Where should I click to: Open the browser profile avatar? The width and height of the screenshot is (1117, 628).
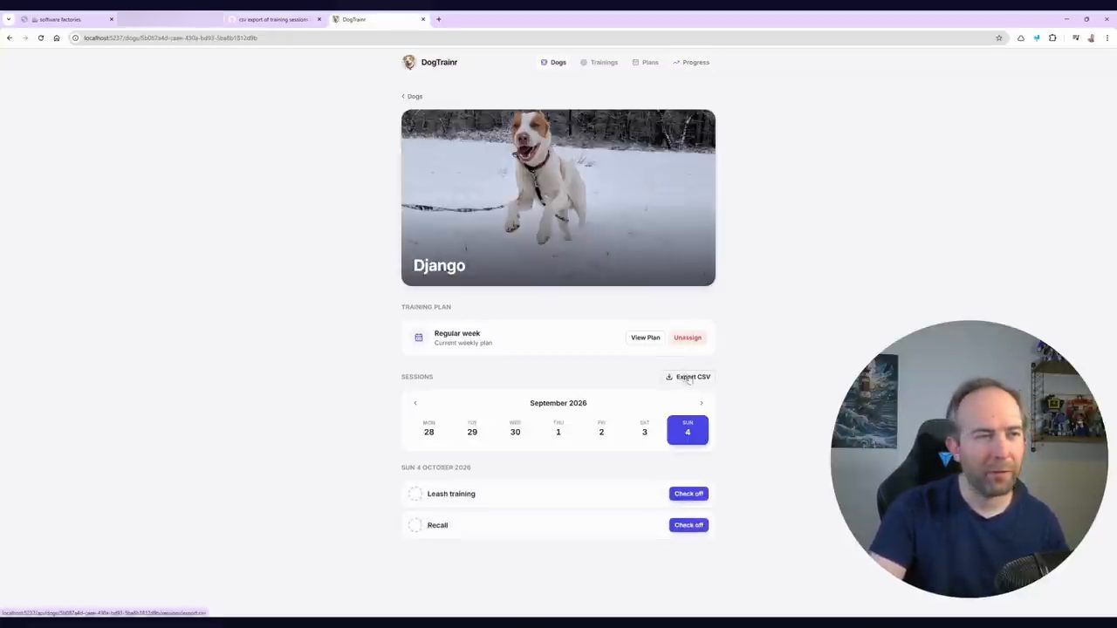tap(1091, 38)
